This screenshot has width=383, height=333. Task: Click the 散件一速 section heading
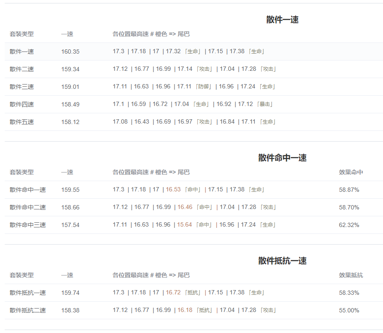tap(282, 20)
